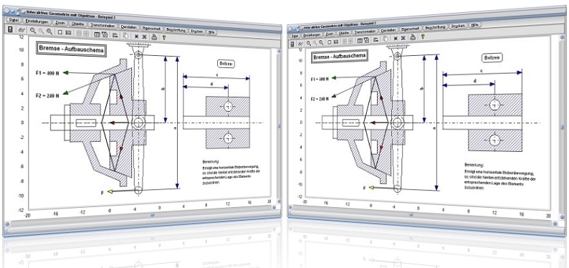Select the Bolzen label box in the left window
Screen dimensions: 569x268
[x=226, y=64]
